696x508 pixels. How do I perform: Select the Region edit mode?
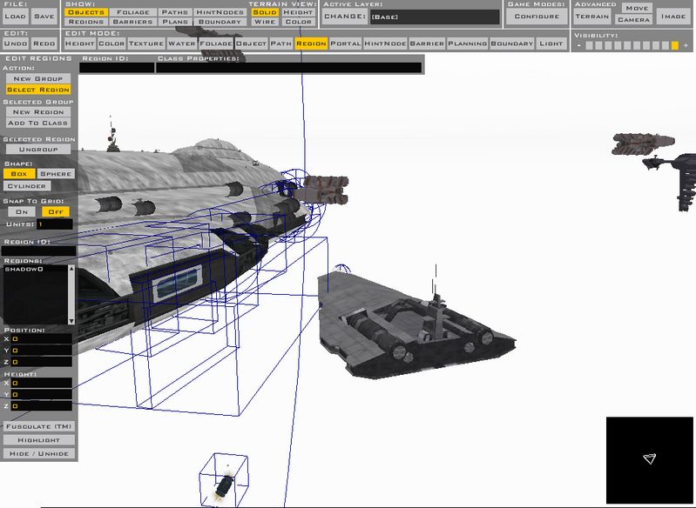click(x=311, y=43)
